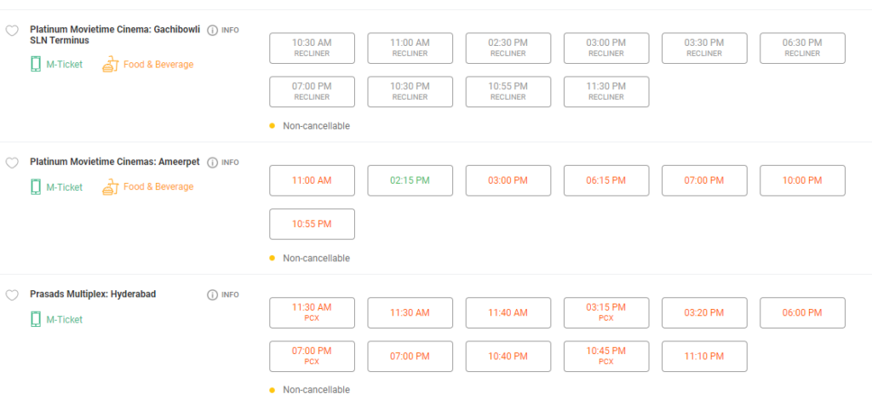
Task: Click Food & Beverage icon for Ameerpet cinema
Action: [110, 186]
